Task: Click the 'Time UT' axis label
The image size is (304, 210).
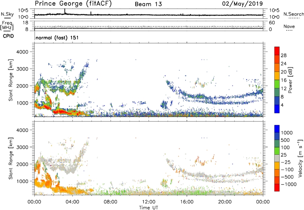Action: tap(149, 208)
